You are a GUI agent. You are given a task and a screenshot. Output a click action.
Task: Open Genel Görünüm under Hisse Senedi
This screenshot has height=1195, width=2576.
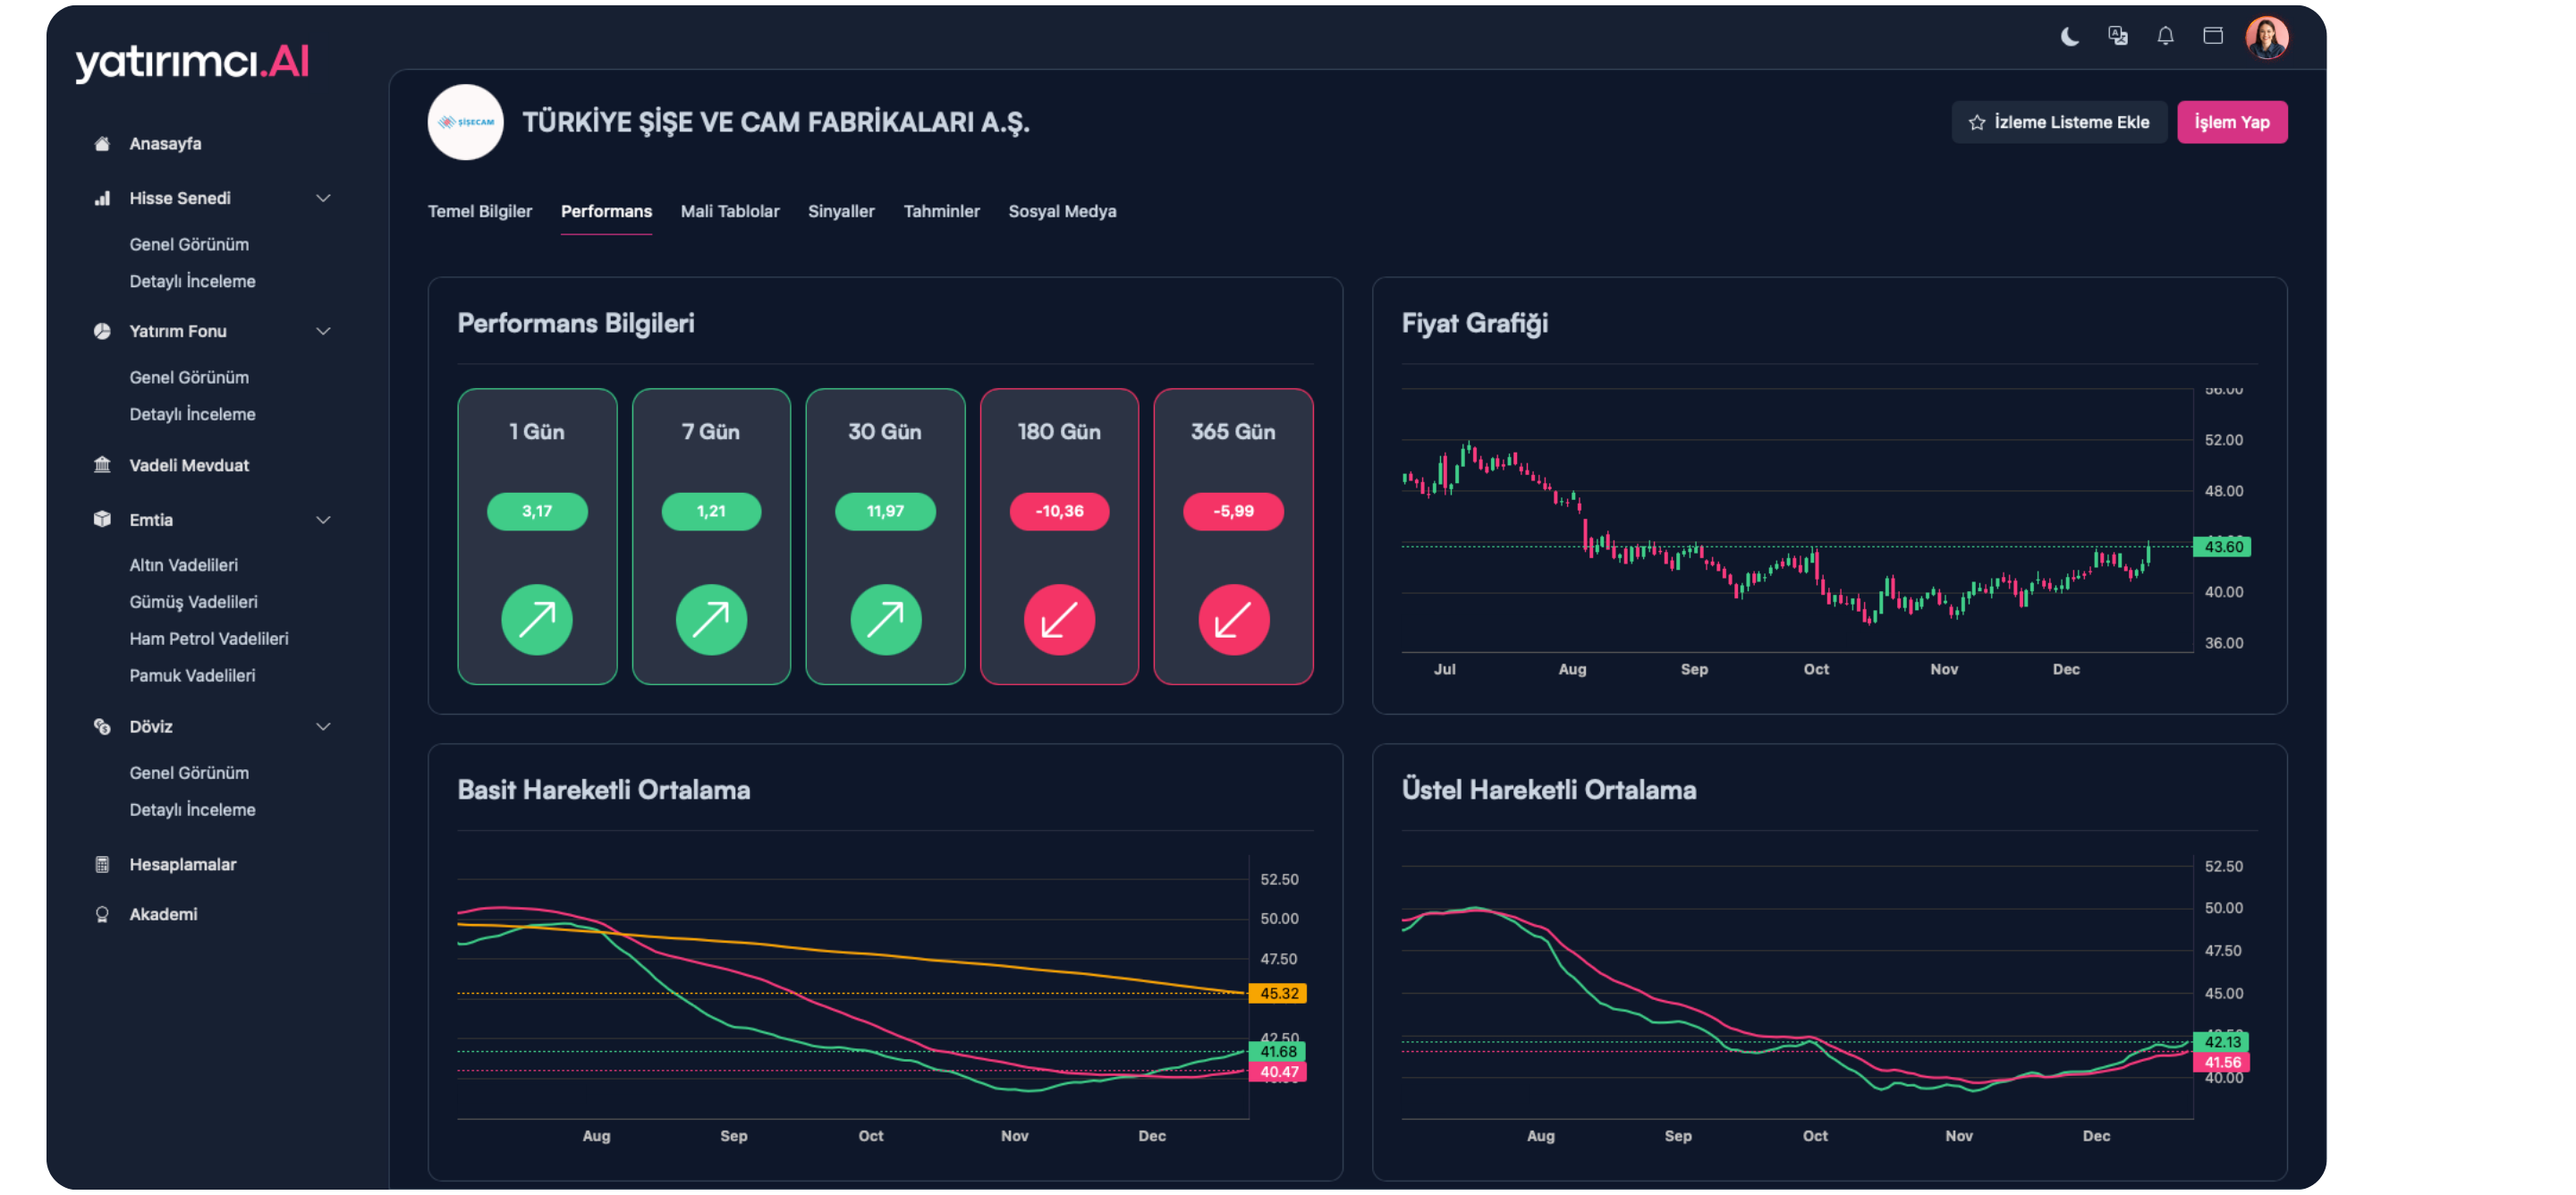pos(189,245)
